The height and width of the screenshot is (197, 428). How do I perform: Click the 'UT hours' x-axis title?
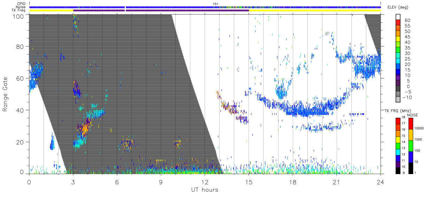205,190
